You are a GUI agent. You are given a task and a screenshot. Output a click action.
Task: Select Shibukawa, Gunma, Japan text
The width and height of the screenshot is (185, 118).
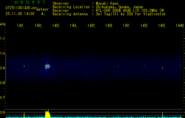[x=119, y=7]
